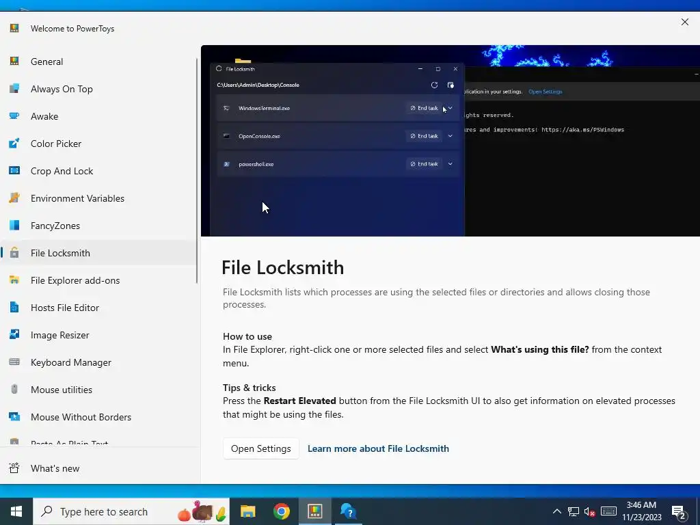The height and width of the screenshot is (525, 700).
Task: Click the File Locksmith page heading
Action: (282, 267)
